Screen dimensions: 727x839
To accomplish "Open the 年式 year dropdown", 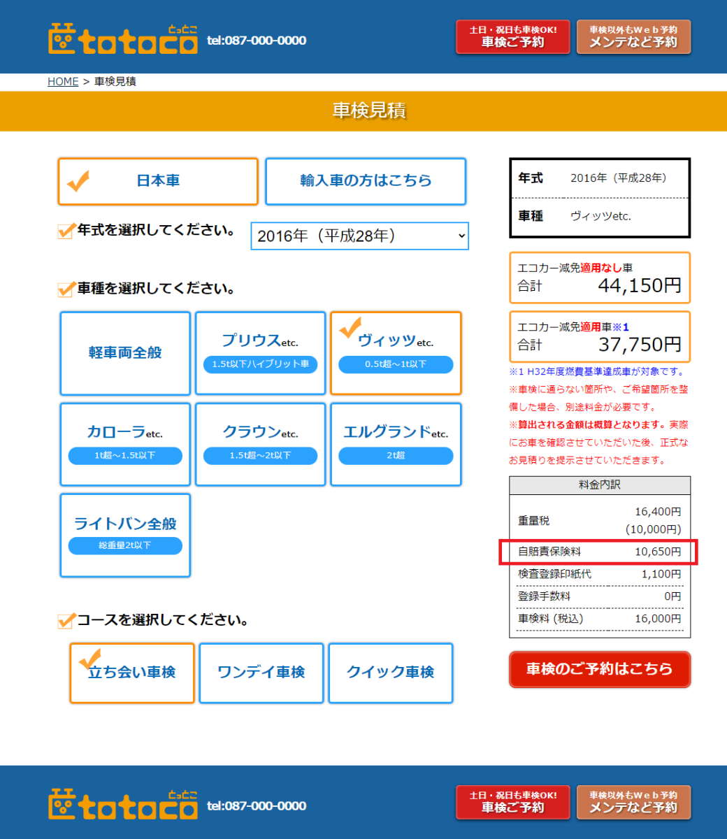I will (x=359, y=236).
